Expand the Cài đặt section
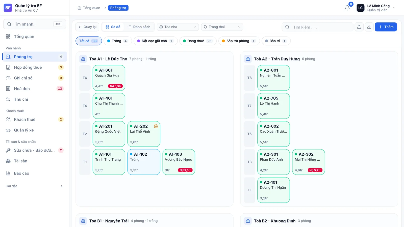 pos(35,186)
